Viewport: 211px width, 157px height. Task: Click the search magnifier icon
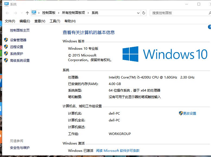coord(210,13)
